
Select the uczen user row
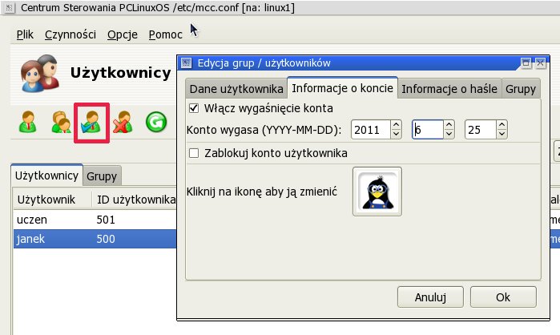95,220
